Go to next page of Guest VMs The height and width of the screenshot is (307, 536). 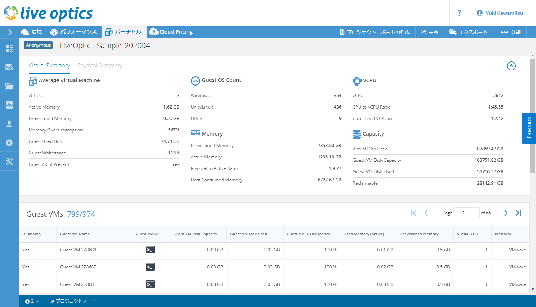506,213
